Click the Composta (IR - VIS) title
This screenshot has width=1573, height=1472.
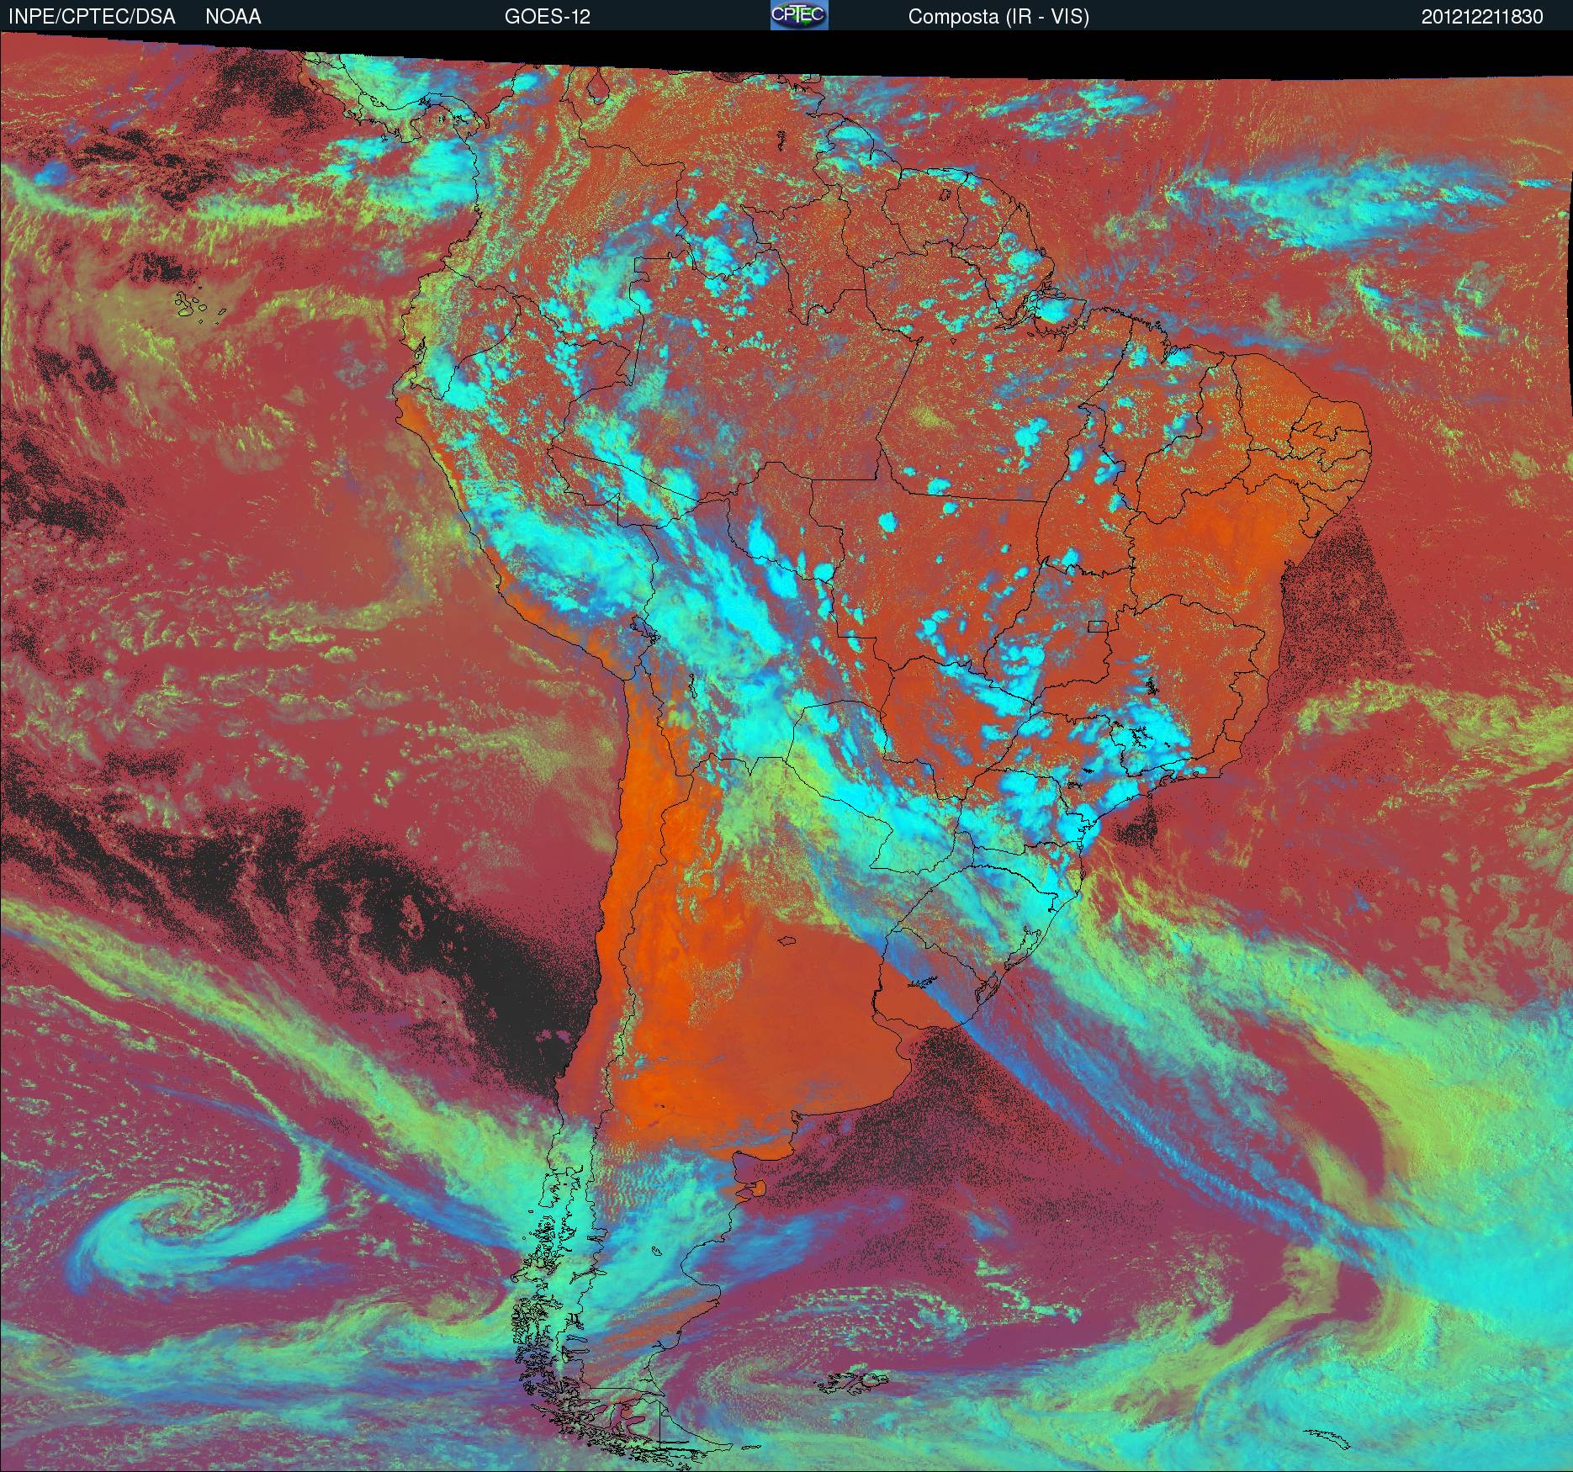(x=998, y=17)
